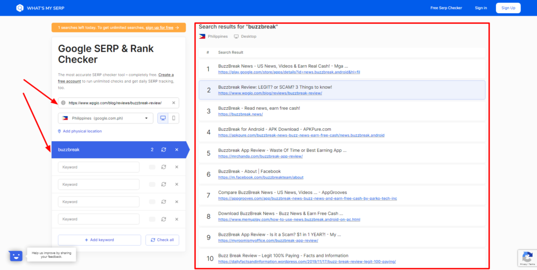
Task: Delete the first empty keyword row
Action: point(177,167)
